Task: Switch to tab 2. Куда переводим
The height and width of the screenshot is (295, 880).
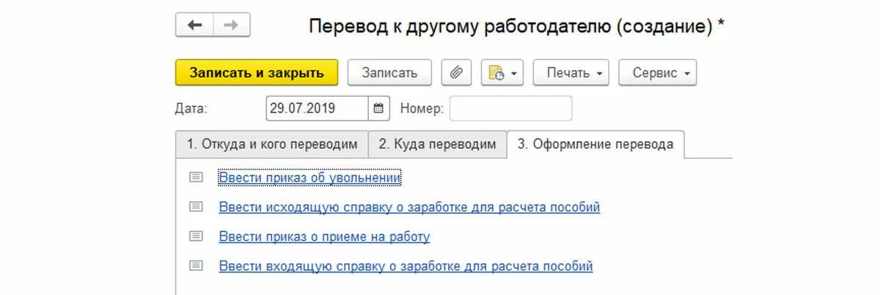Action: (x=437, y=144)
